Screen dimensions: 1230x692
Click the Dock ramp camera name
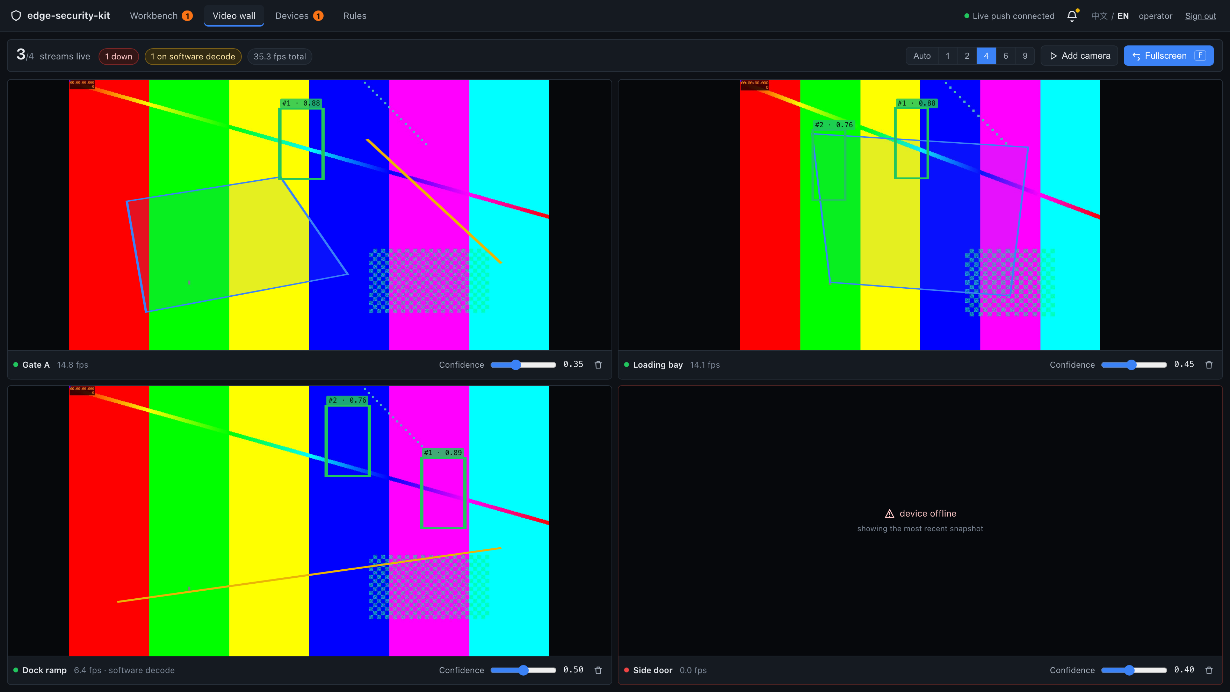pos(44,671)
